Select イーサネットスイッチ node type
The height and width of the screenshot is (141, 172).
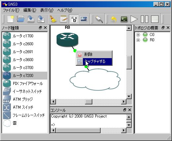click(x=25, y=91)
